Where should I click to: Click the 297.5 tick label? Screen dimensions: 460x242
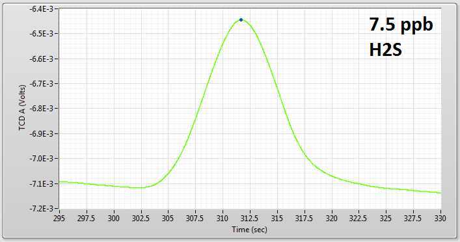(x=87, y=219)
